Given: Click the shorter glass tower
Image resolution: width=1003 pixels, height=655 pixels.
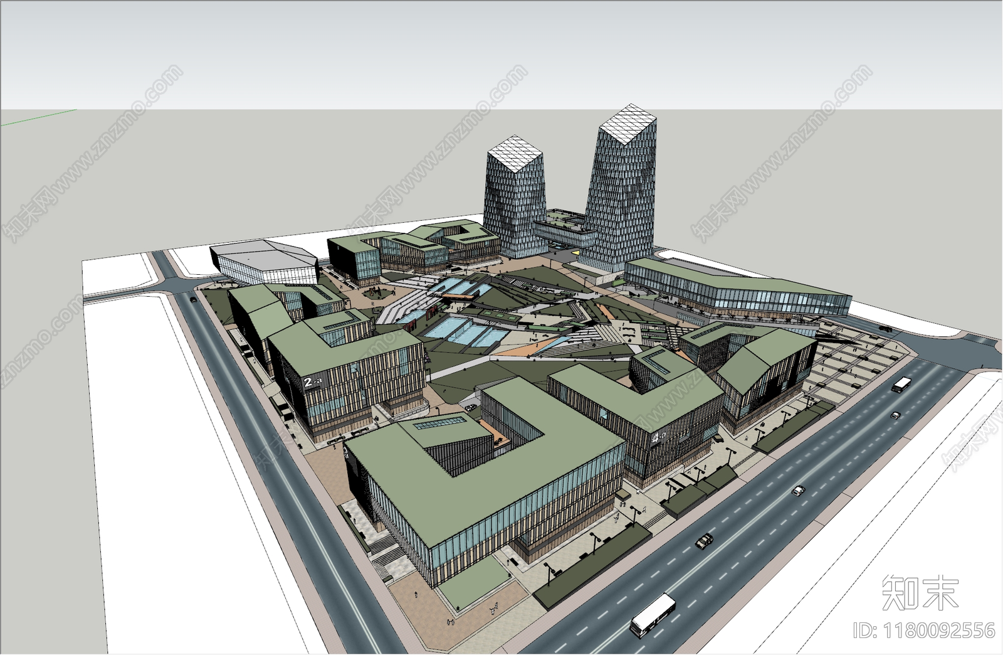Looking at the screenshot, I should point(515,198).
